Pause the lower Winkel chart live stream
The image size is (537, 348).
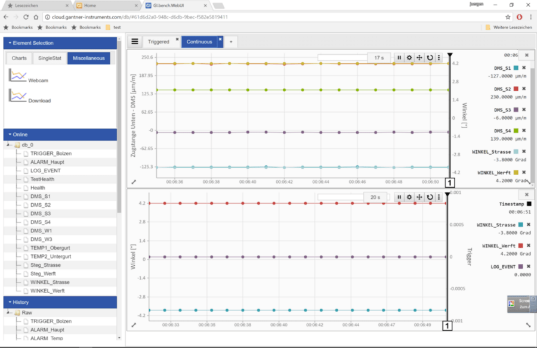tap(399, 197)
